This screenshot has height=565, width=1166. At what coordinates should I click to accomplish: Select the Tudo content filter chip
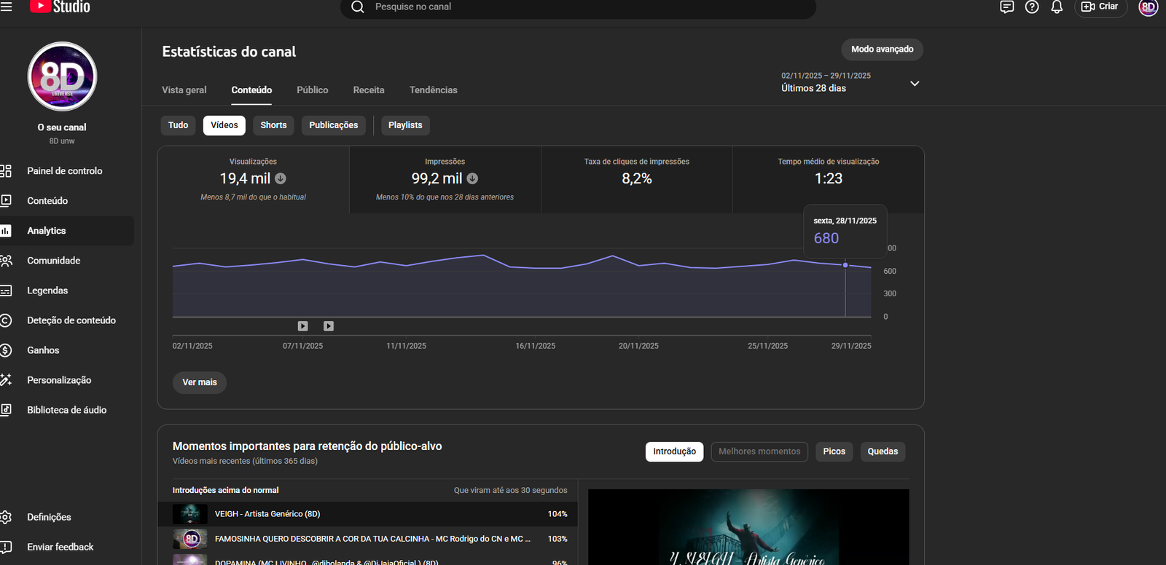coord(178,125)
